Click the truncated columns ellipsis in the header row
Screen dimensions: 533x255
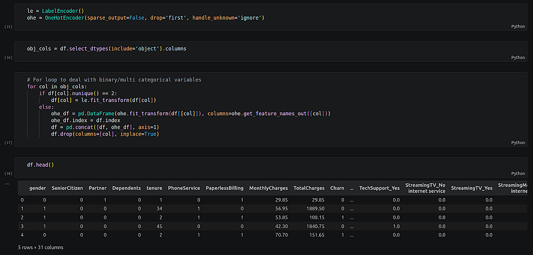(351, 188)
